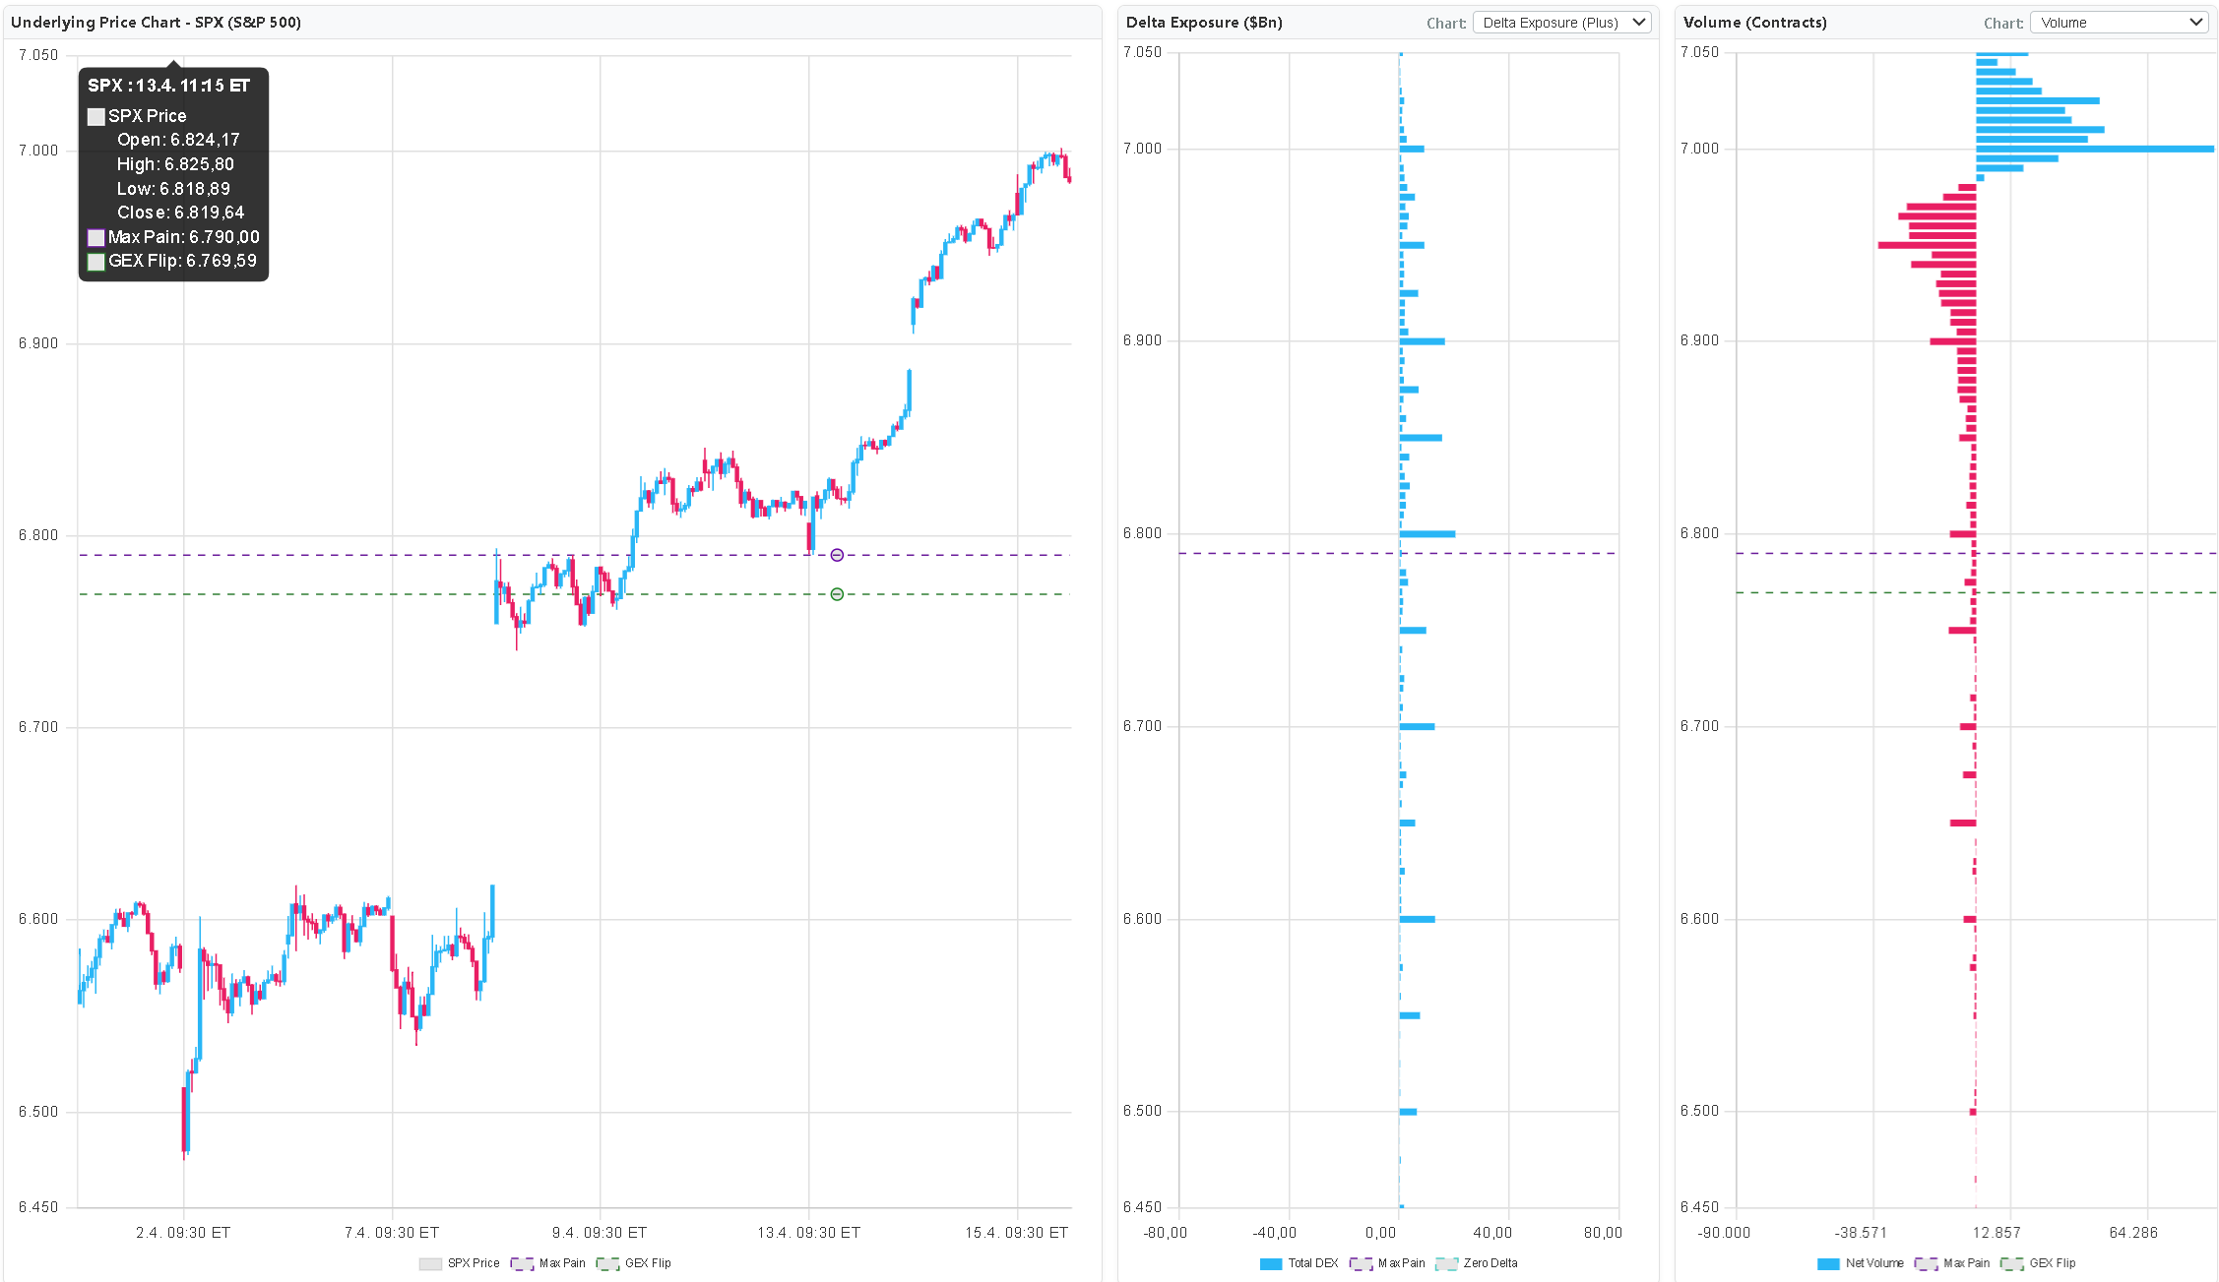Viewport: 2219px width, 1282px height.
Task: Select the Delta Exposure ($Bn) panel header
Action: (x=1203, y=22)
